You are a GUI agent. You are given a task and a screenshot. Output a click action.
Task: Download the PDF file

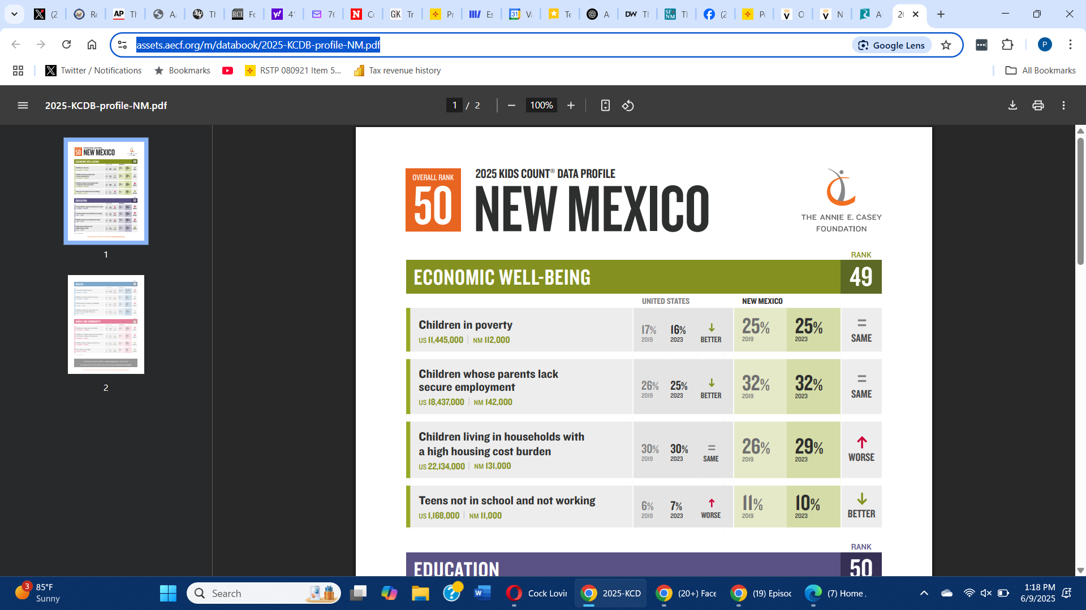click(1012, 106)
